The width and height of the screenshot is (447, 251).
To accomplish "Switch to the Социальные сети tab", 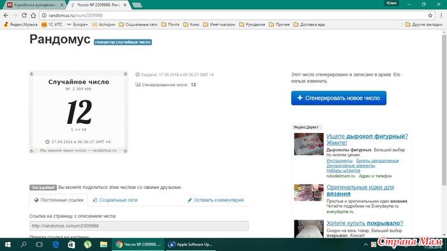I will coord(115,200).
